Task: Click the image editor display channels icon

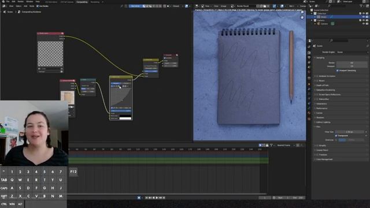Action: (282, 6)
